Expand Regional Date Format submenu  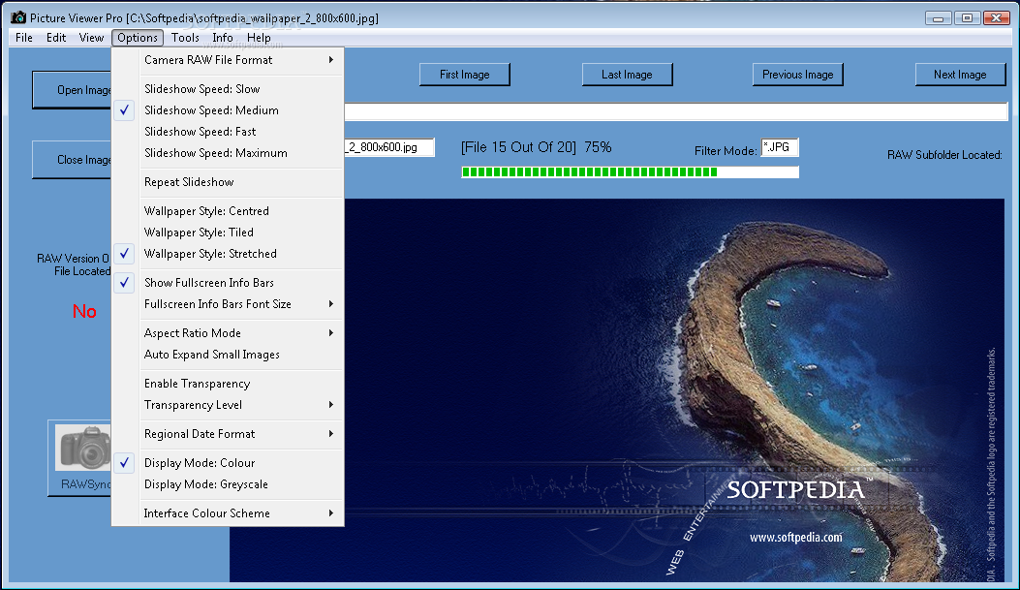point(228,434)
